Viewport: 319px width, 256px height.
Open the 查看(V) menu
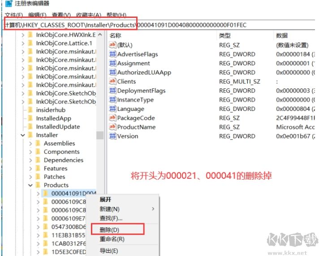coord(61,15)
